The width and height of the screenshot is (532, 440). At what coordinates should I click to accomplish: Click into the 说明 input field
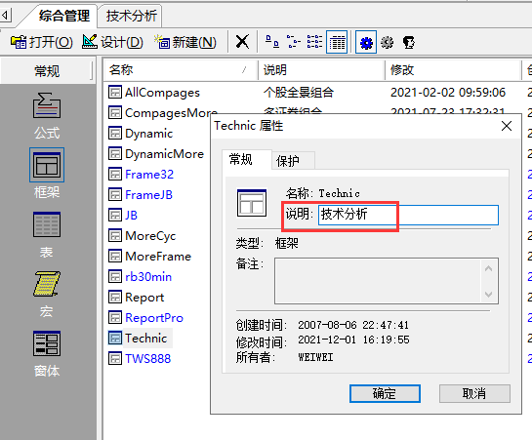(408, 215)
